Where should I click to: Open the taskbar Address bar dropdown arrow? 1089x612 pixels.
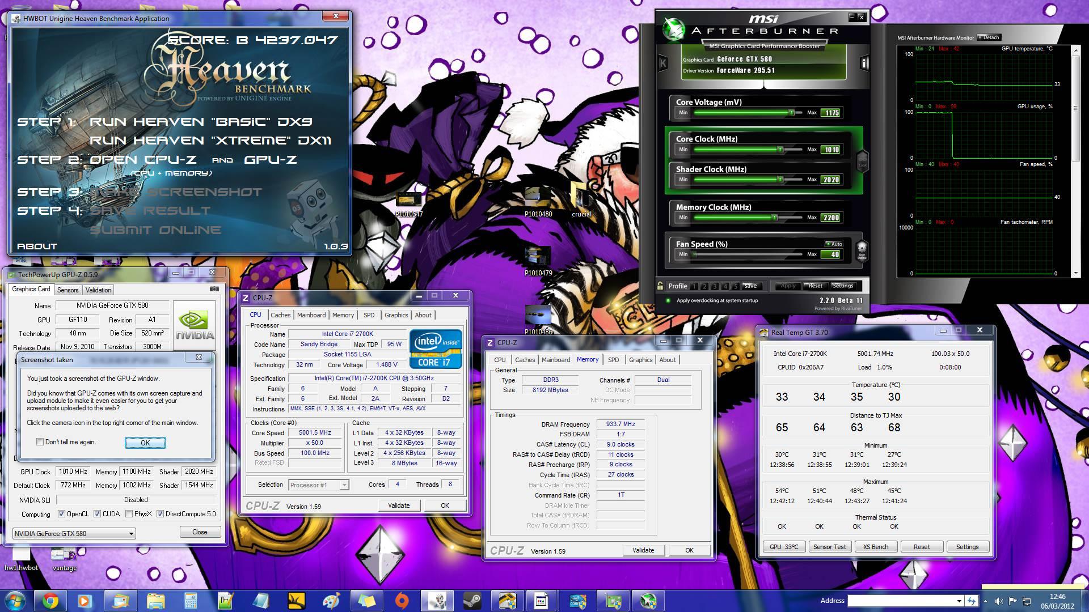pyautogui.click(x=959, y=601)
